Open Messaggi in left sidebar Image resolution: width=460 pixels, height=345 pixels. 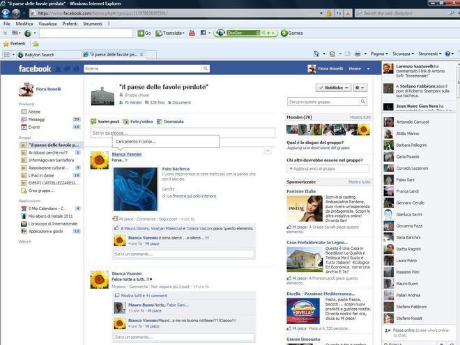point(37,120)
